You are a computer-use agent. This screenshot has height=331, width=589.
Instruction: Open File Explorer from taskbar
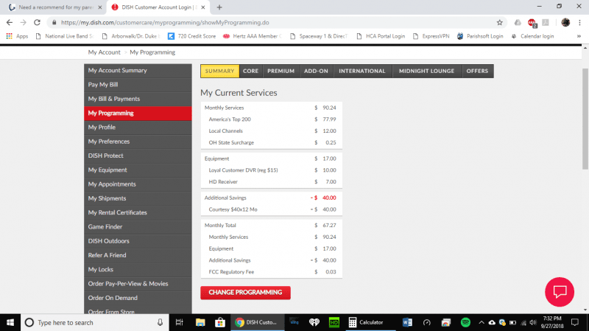point(200,323)
